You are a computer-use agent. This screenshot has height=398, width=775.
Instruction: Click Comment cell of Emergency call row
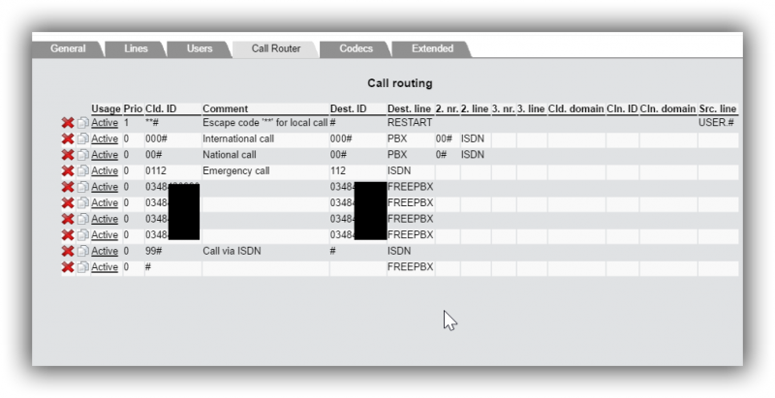pyautogui.click(x=263, y=171)
